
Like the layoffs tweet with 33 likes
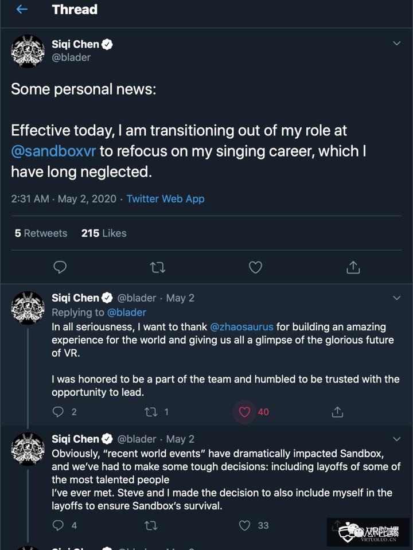tap(245, 525)
